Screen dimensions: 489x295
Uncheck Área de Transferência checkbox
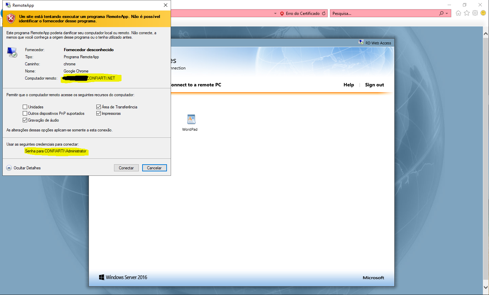98,107
